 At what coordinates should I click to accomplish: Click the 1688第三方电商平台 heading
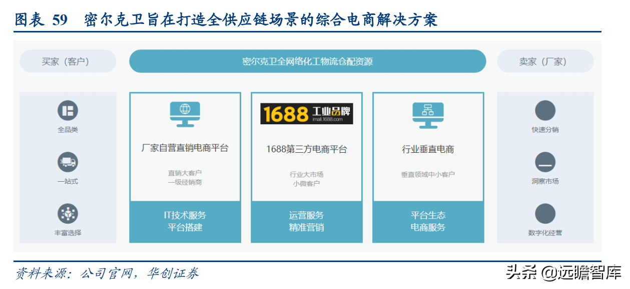[x=307, y=149]
